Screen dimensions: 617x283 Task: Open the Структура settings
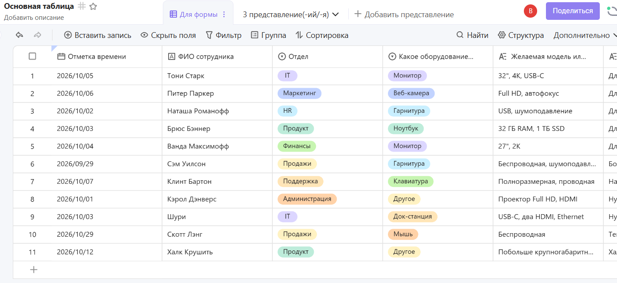(521, 35)
